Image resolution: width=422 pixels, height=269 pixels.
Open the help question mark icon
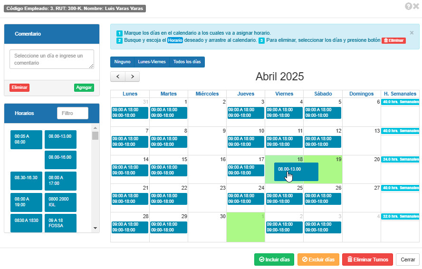pyautogui.click(x=408, y=6)
